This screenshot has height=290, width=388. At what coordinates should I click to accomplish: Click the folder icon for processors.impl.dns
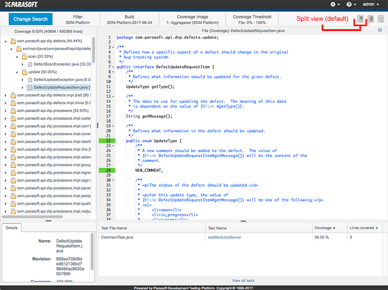(x=13, y=149)
